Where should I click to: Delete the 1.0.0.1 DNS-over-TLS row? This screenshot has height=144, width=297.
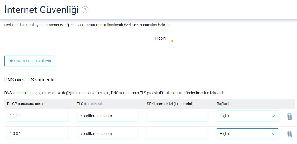(x=289, y=134)
